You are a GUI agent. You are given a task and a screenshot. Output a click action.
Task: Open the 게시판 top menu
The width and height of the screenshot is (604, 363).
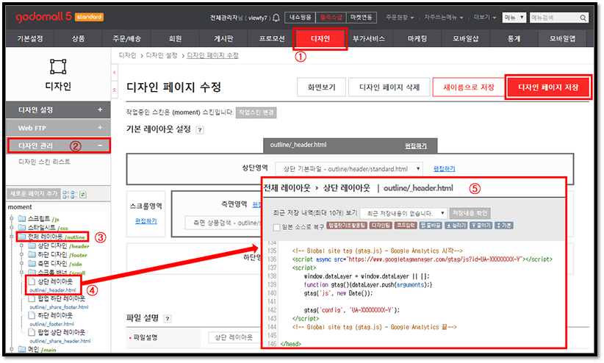(223, 38)
